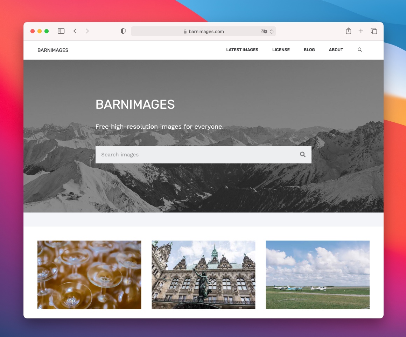Show the tab overview icon
Image resolution: width=406 pixels, height=337 pixels.
tap(374, 31)
